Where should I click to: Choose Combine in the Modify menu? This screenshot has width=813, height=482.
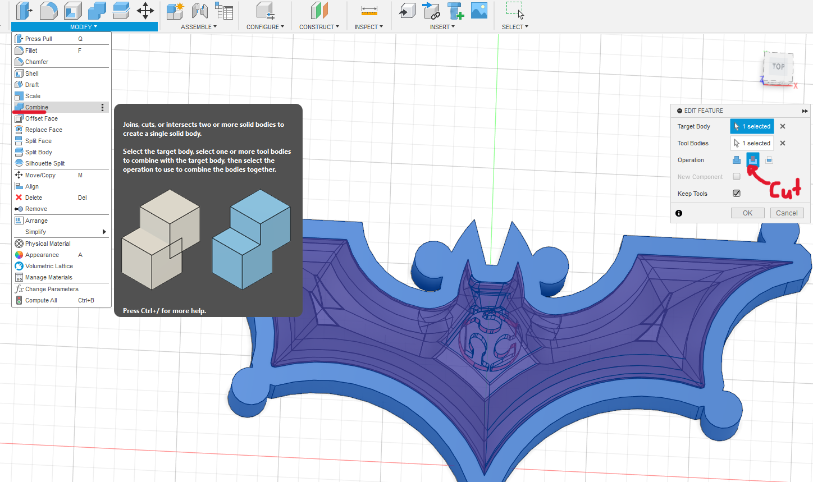(x=61, y=107)
